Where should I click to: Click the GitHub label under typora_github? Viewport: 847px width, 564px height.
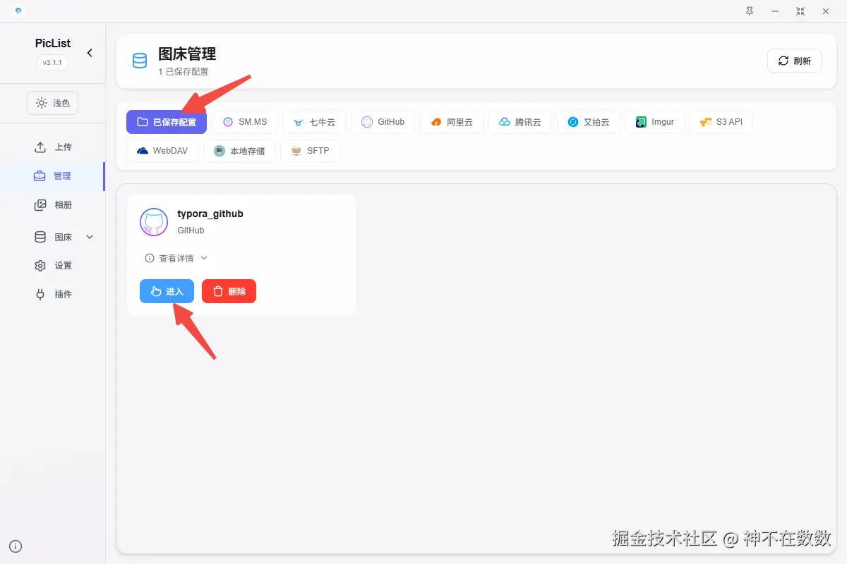(x=191, y=231)
